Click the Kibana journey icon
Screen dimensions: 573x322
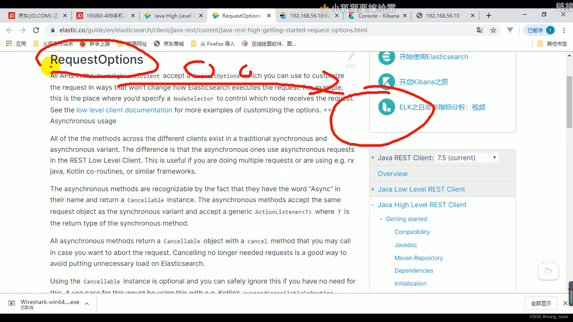click(386, 81)
